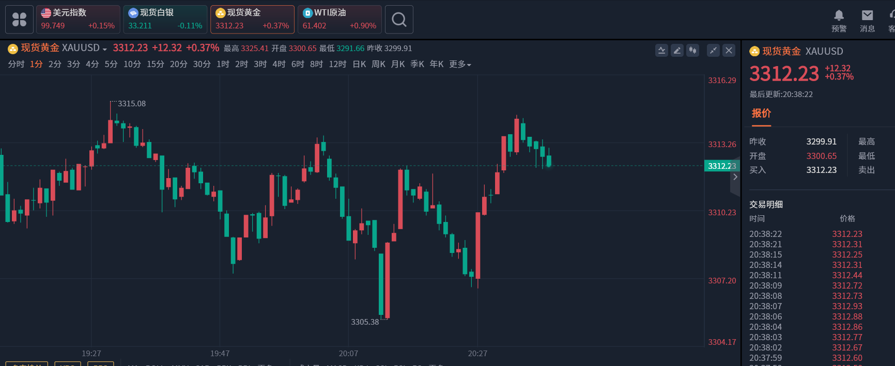Select the 美元指数 ticker card

pyautogui.click(x=78, y=19)
